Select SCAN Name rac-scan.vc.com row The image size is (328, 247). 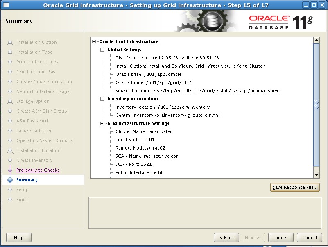coord(147,156)
